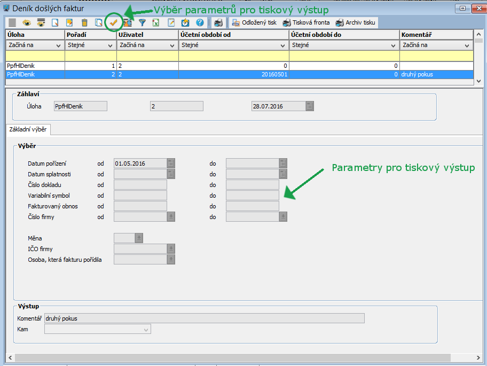This screenshot has height=366, width=487.
Task: Click the Odložený tisk button
Action: 254,22
